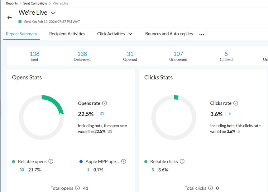Expand the Click Activities dropdown arrow
Viewport: 268px width, 192px height.
pos(130,34)
